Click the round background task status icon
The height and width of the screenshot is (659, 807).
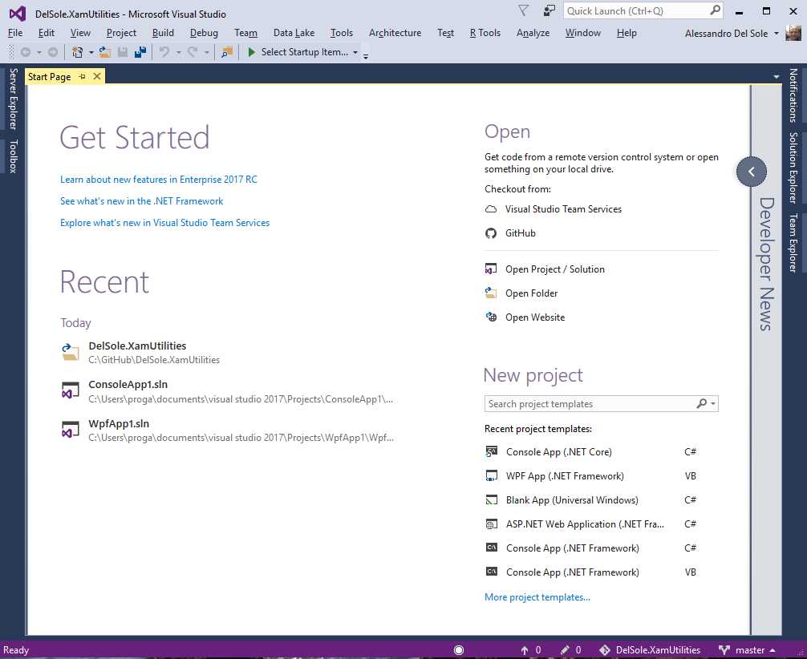click(459, 650)
